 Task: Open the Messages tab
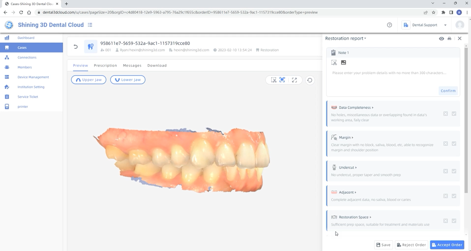click(132, 65)
